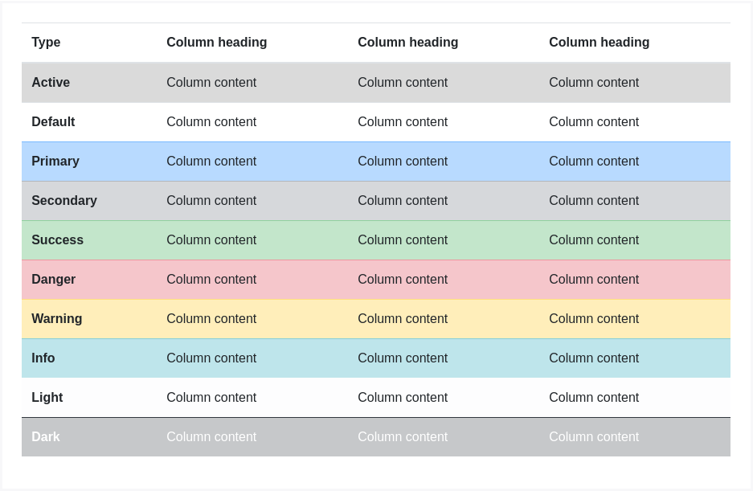This screenshot has height=491, width=753.
Task: Select the Danger row label
Action: pyautogui.click(x=54, y=280)
